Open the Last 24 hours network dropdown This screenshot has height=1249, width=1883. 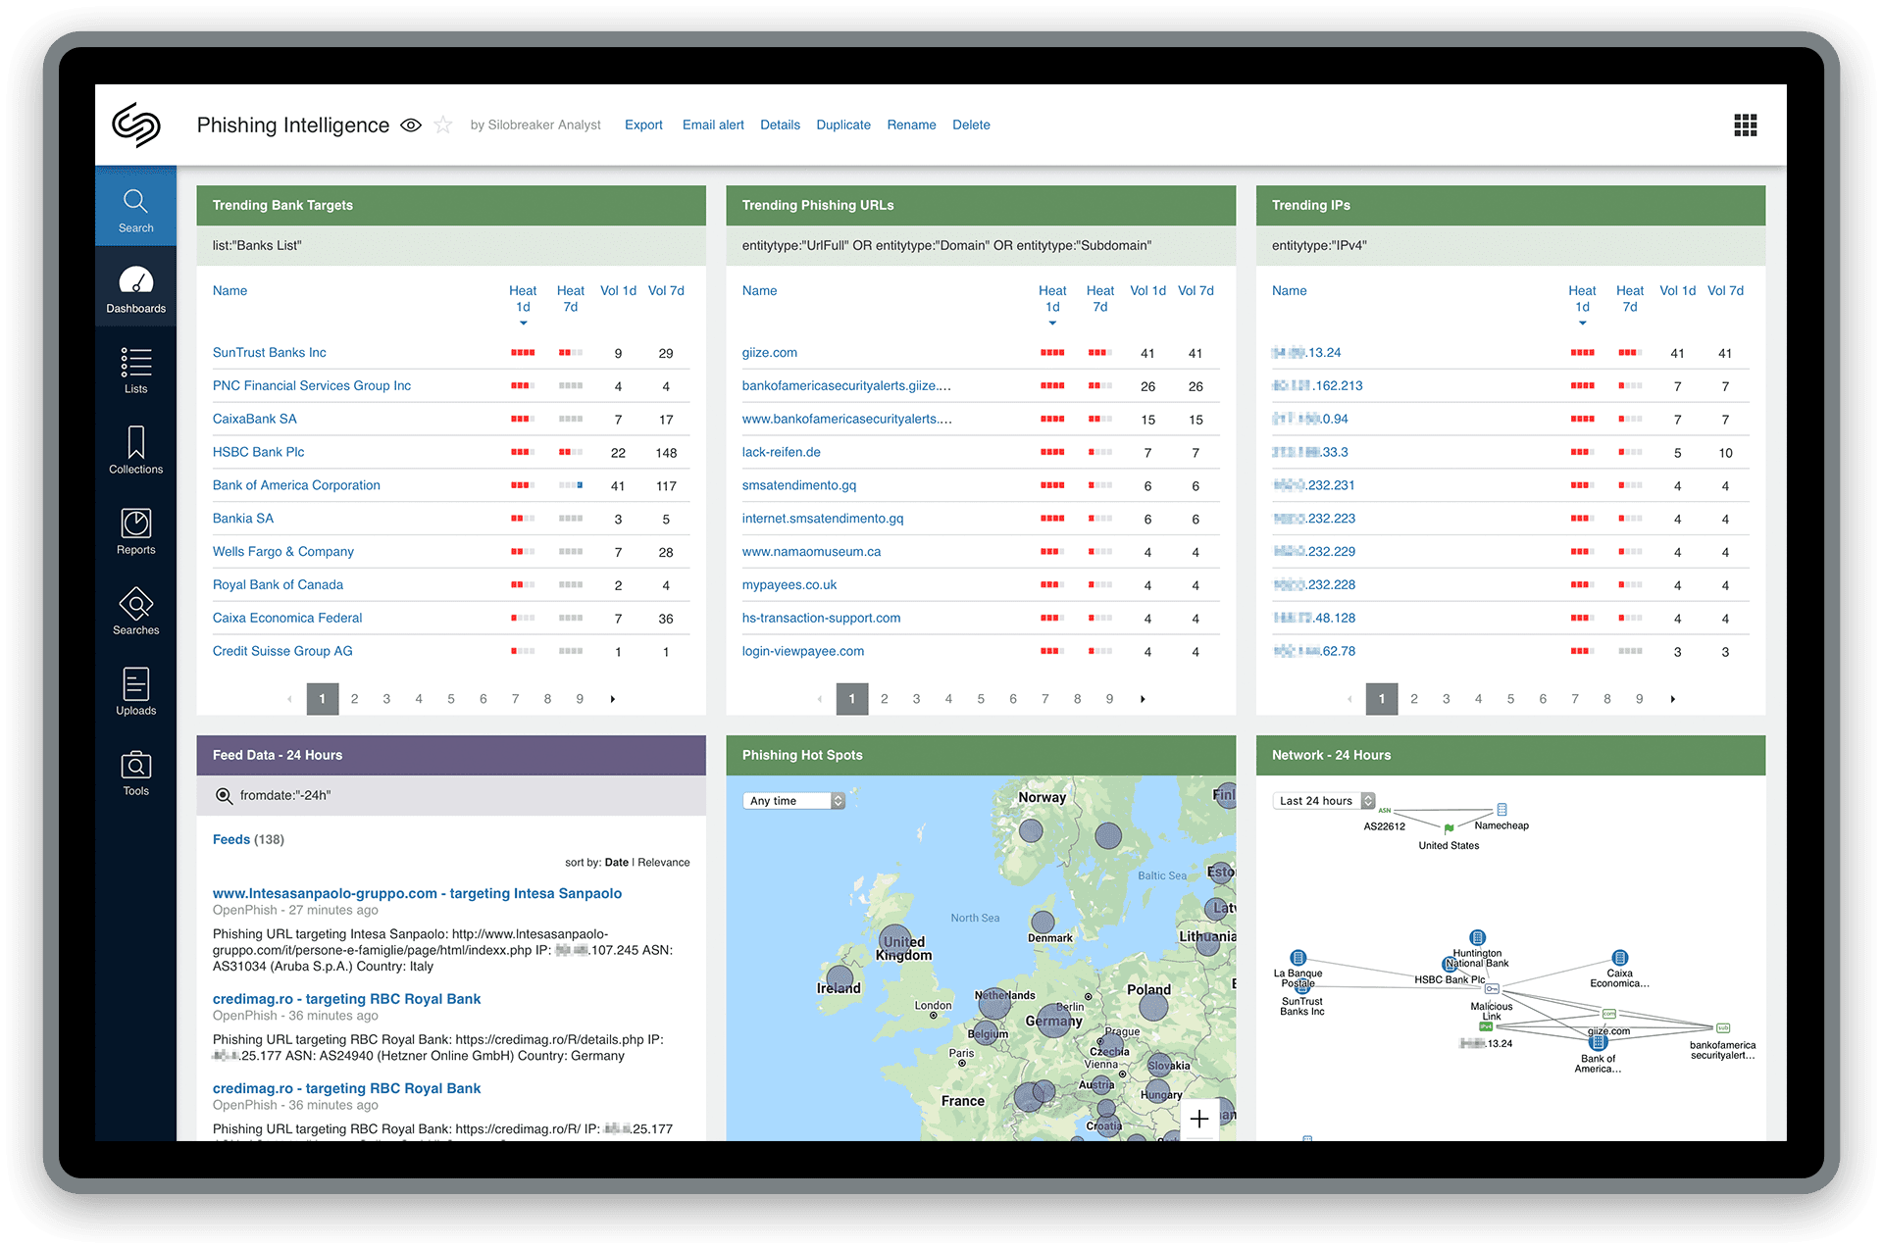click(1324, 801)
